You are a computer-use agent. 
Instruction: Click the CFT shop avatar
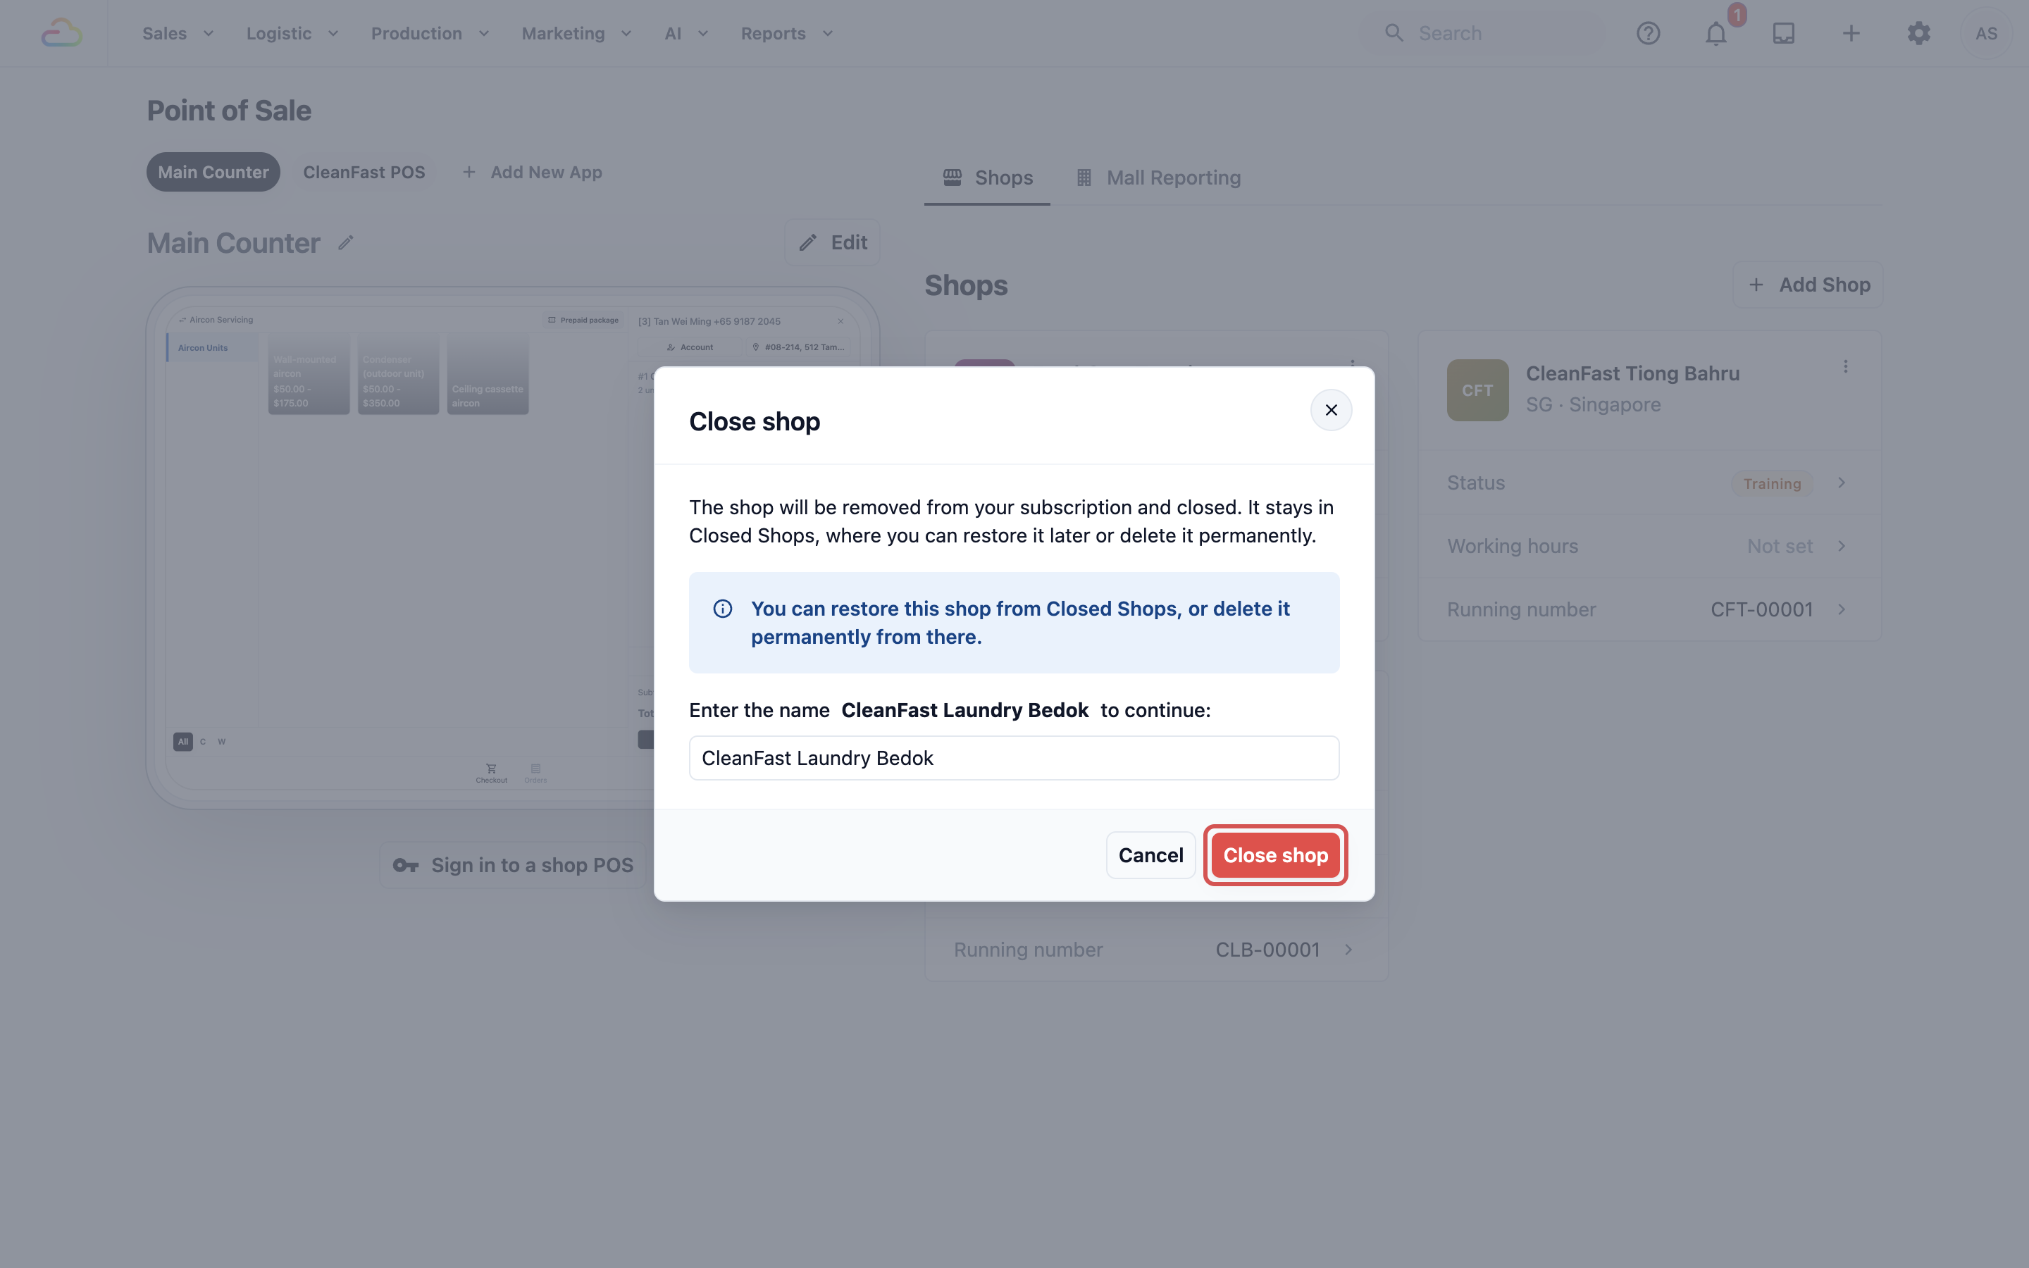(1477, 390)
